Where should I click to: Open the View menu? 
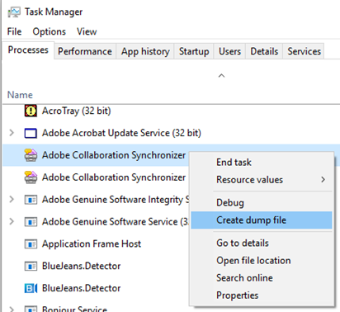pyautogui.click(x=87, y=31)
